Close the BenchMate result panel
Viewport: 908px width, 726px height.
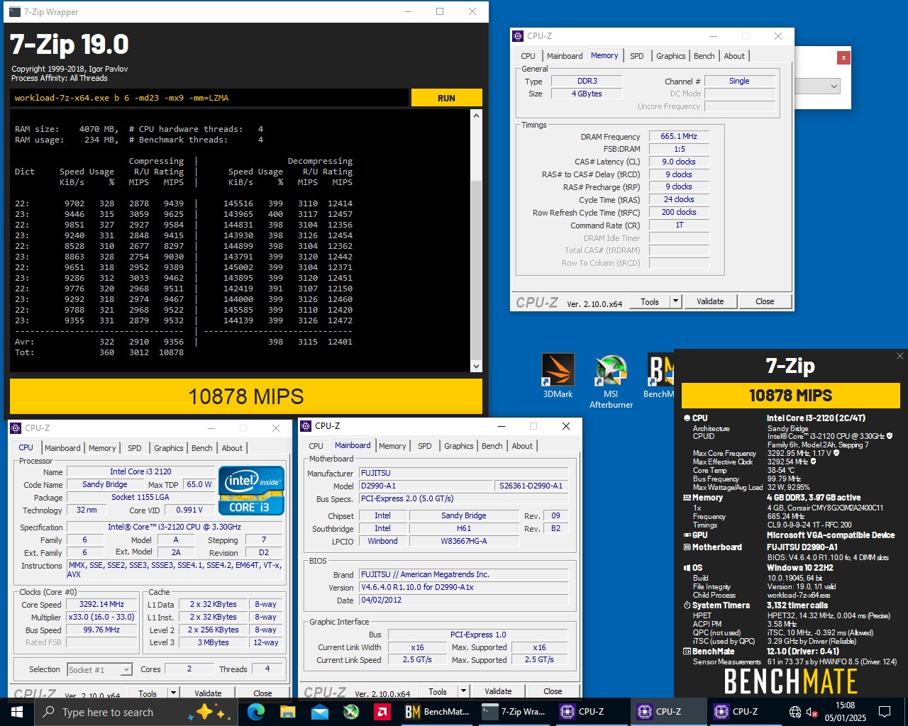pyautogui.click(x=899, y=356)
